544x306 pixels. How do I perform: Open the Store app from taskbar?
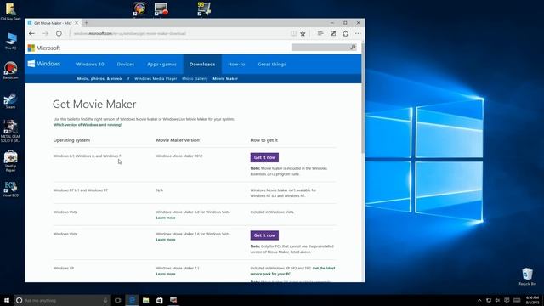(x=159, y=300)
